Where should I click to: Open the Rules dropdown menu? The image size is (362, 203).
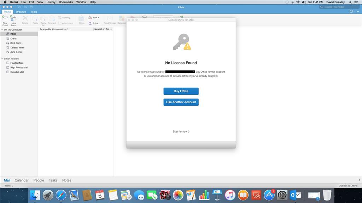tap(94, 23)
